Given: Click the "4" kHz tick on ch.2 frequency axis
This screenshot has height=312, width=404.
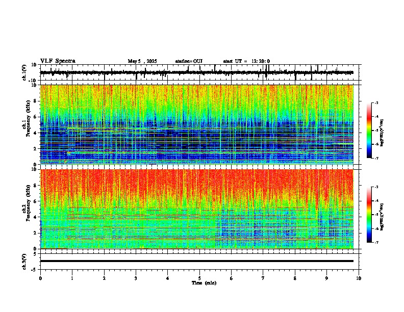Looking at the screenshot, I should point(35,217).
